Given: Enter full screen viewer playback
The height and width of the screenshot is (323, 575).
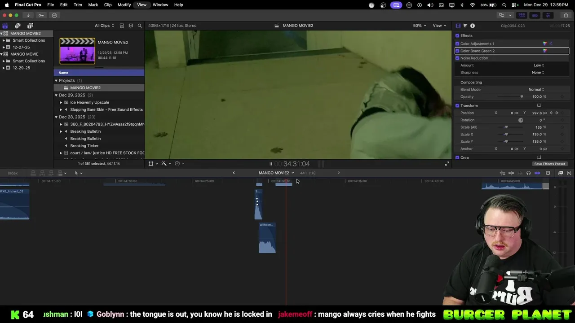Looking at the screenshot, I should [447, 164].
